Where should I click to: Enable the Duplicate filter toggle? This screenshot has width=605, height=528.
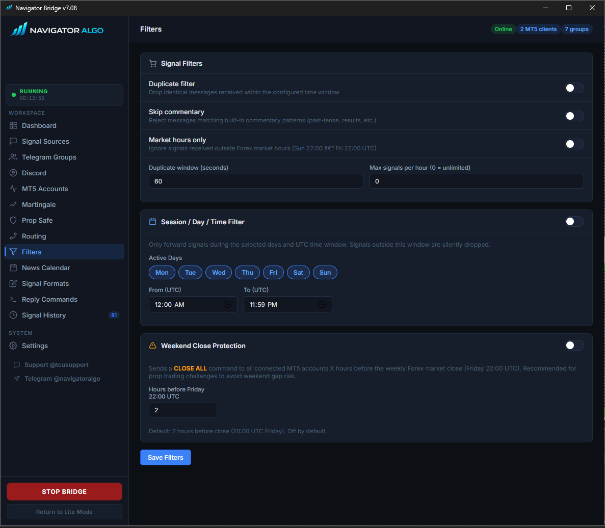[574, 88]
